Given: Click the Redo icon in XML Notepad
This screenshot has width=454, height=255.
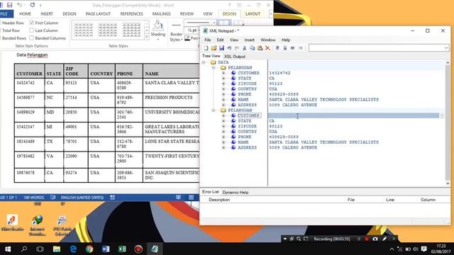Looking at the screenshot, I should pos(237,48).
